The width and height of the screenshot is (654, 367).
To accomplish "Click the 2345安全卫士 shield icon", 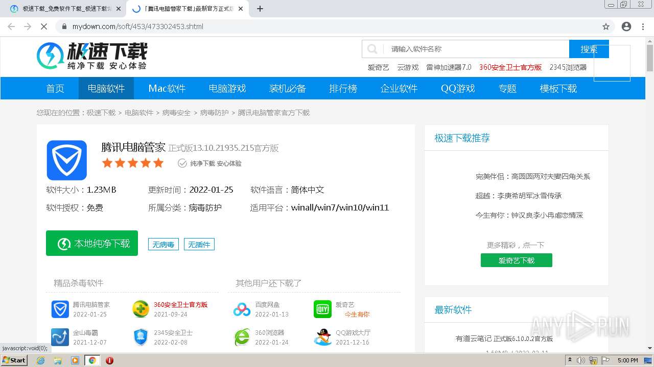I will coord(141,337).
